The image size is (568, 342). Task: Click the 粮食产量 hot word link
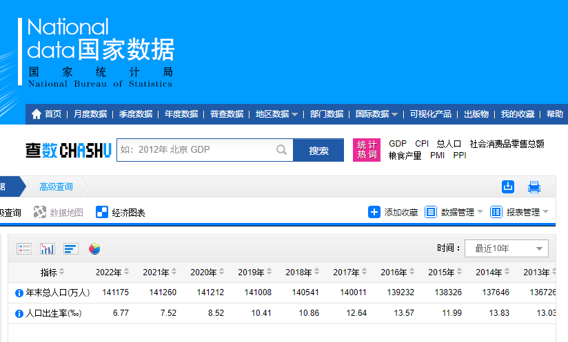click(x=405, y=156)
